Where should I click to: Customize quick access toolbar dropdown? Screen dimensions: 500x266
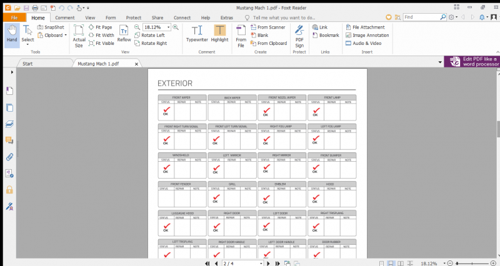[x=88, y=8]
